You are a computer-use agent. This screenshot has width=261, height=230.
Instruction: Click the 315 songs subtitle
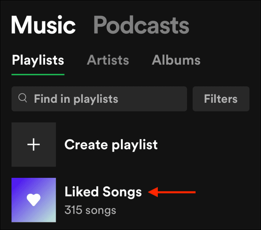[x=90, y=210]
